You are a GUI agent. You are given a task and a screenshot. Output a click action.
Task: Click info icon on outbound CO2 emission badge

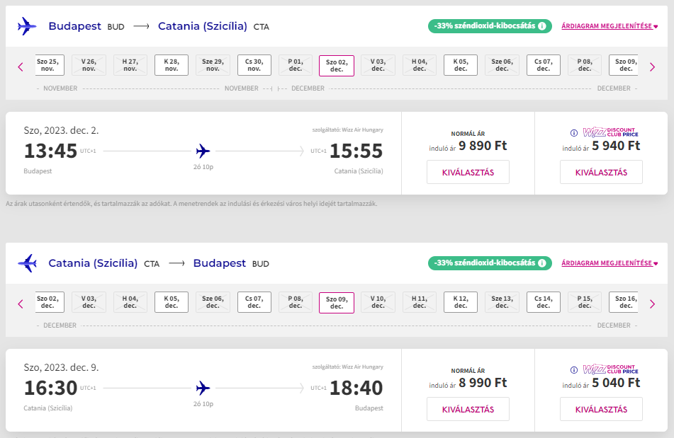pyautogui.click(x=542, y=26)
